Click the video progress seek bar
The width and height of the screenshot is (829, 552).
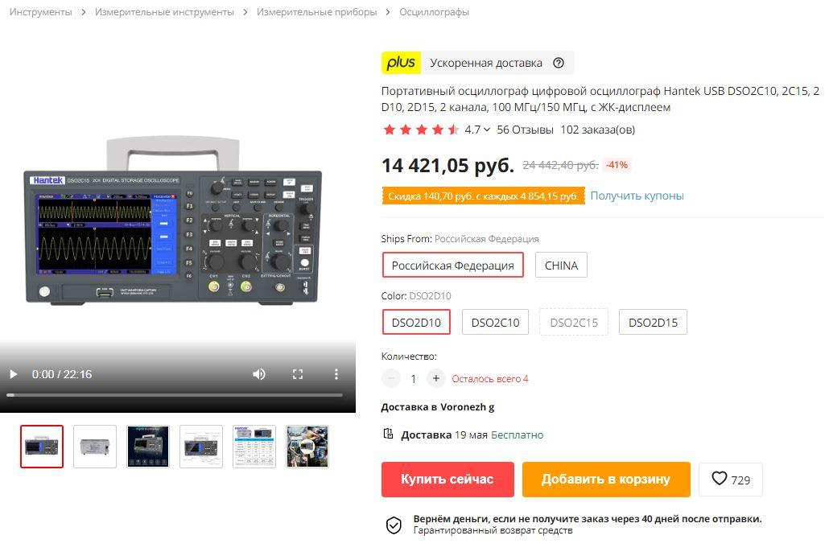[x=175, y=395]
